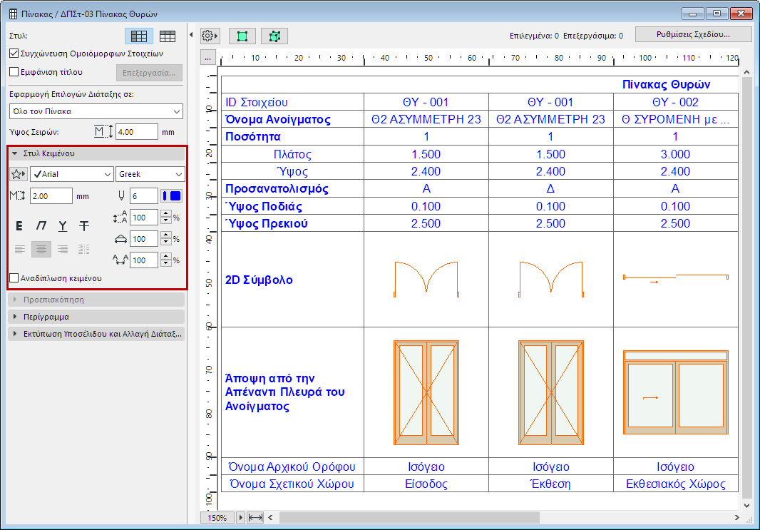
Task: Enable the Εμφάνιση τίτλου checkbox
Action: coord(14,71)
